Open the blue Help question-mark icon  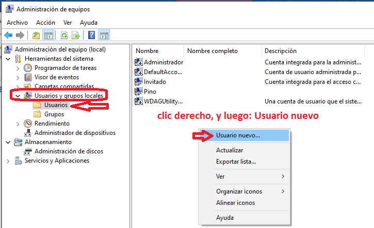click(92, 35)
